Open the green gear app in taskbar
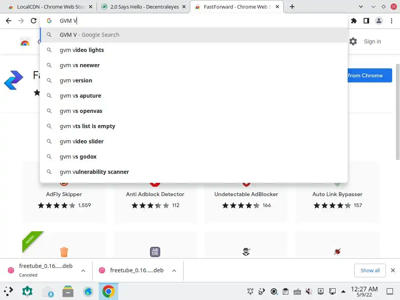The width and height of the screenshot is (400, 300). coord(27,291)
